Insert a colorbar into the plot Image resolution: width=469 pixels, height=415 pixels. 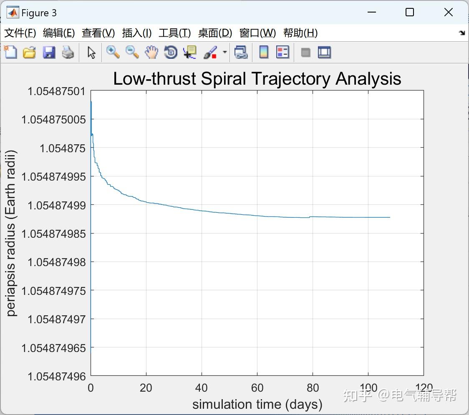coord(264,52)
